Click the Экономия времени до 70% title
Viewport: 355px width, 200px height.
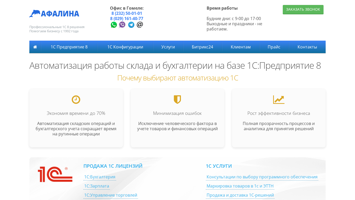(76, 113)
